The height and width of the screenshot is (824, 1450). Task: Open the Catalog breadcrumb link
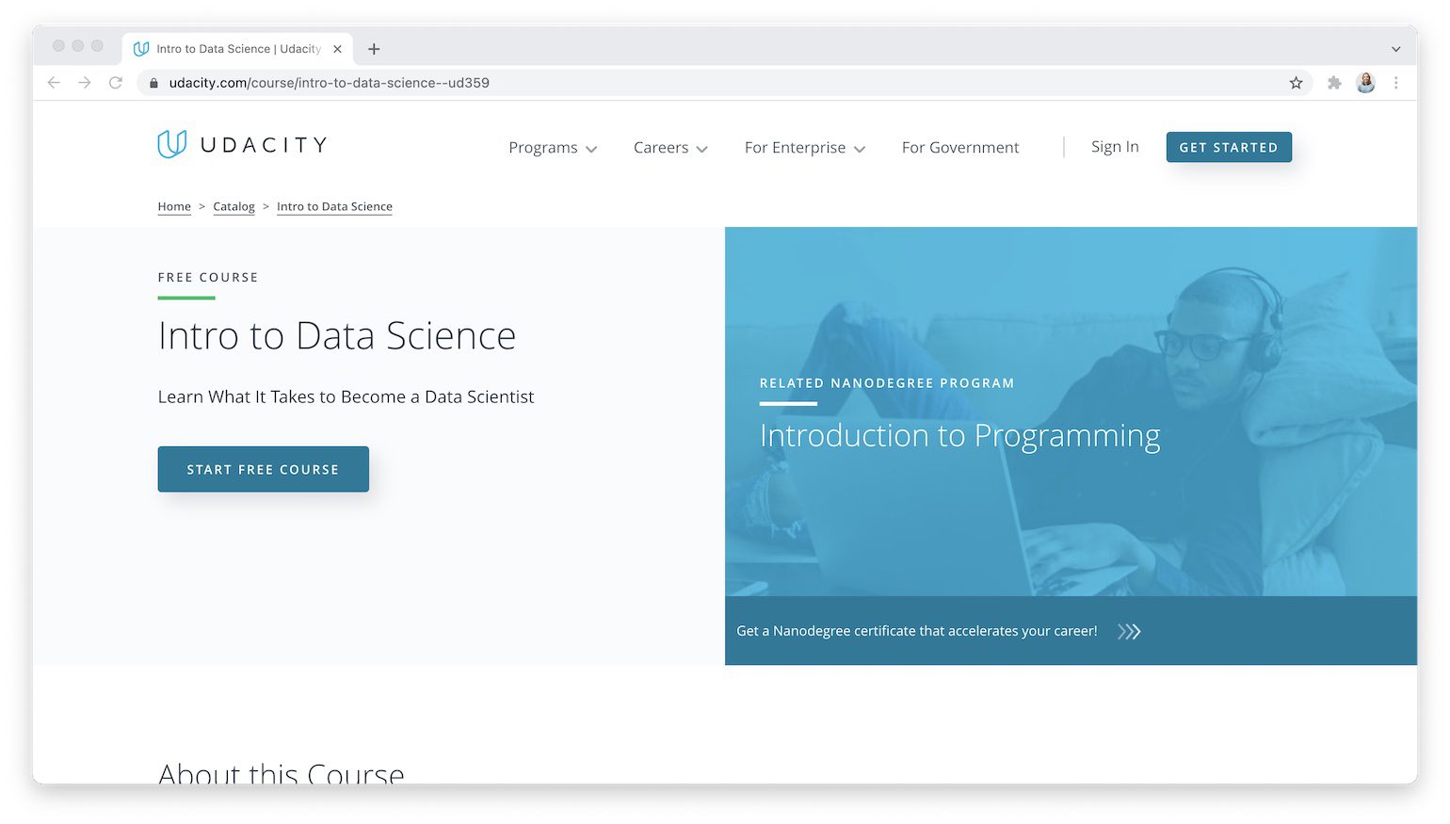tap(234, 206)
